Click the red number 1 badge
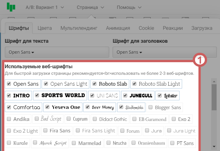Viewport: 220px width, 151px height. [200, 60]
